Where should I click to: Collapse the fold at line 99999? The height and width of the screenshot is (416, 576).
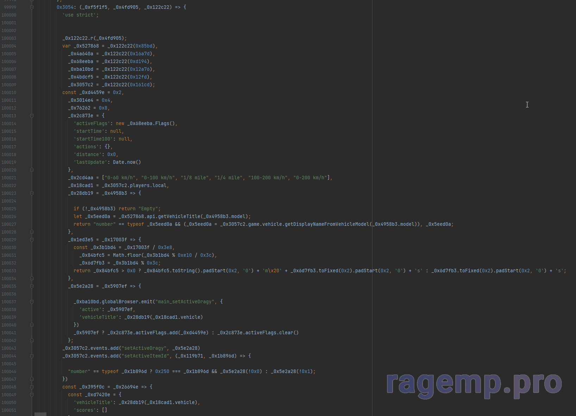coord(32,7)
